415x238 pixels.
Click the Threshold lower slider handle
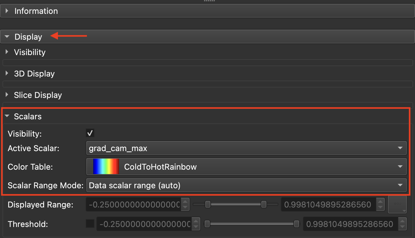click(207, 224)
